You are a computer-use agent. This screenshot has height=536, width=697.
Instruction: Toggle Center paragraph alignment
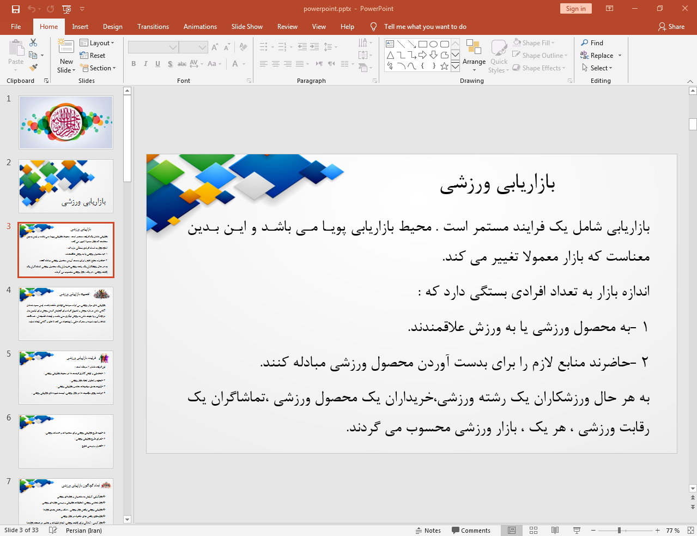tap(276, 64)
